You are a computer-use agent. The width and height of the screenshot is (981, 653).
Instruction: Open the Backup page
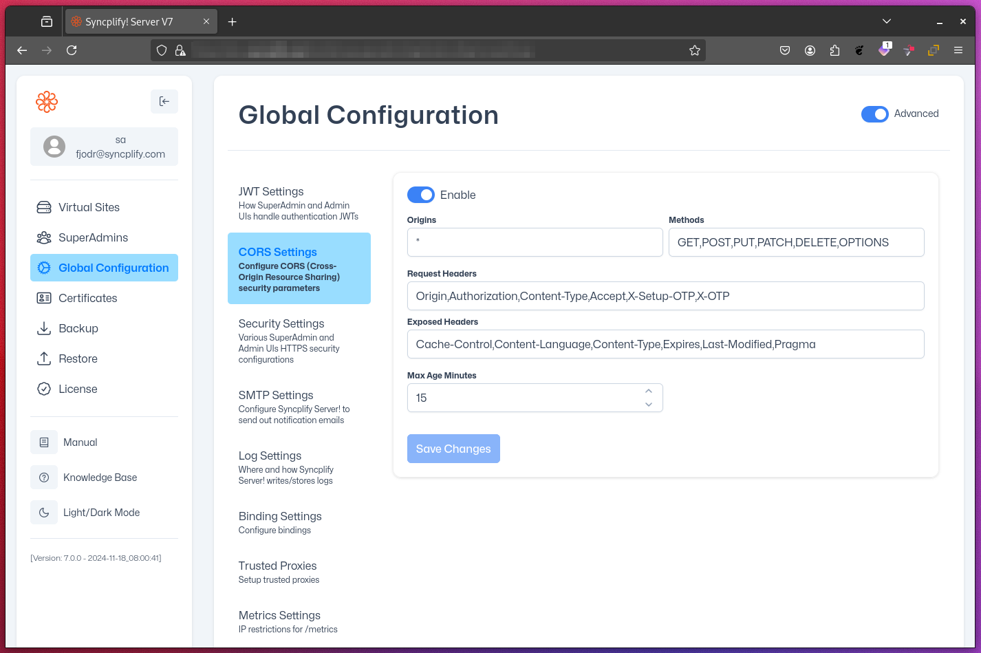point(104,328)
